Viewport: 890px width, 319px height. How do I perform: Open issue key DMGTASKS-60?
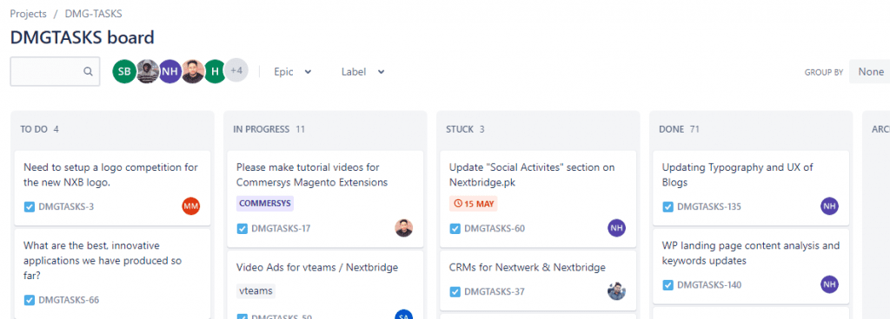click(495, 229)
